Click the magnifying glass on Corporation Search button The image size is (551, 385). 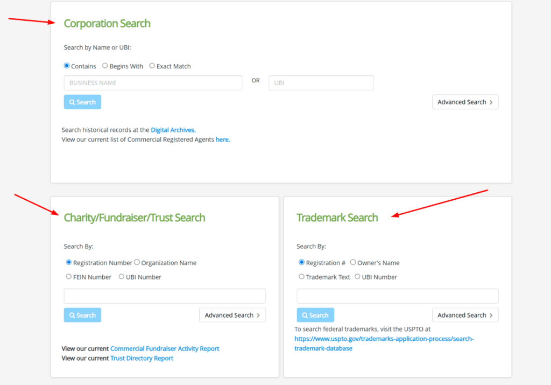[x=74, y=102]
